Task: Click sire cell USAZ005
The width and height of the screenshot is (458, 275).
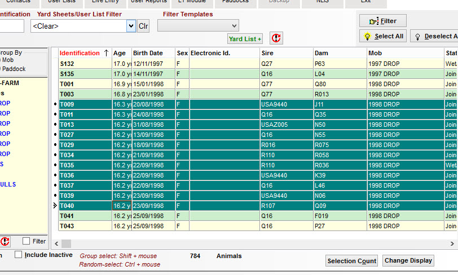Action: (x=287, y=125)
